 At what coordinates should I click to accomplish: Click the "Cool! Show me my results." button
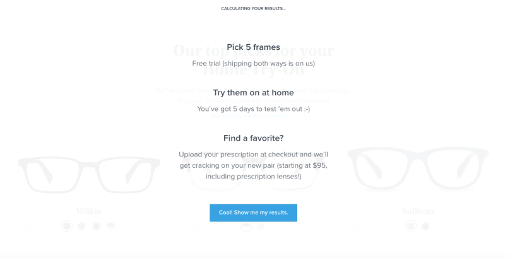click(x=253, y=213)
